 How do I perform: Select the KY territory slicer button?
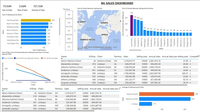tap(69, 30)
